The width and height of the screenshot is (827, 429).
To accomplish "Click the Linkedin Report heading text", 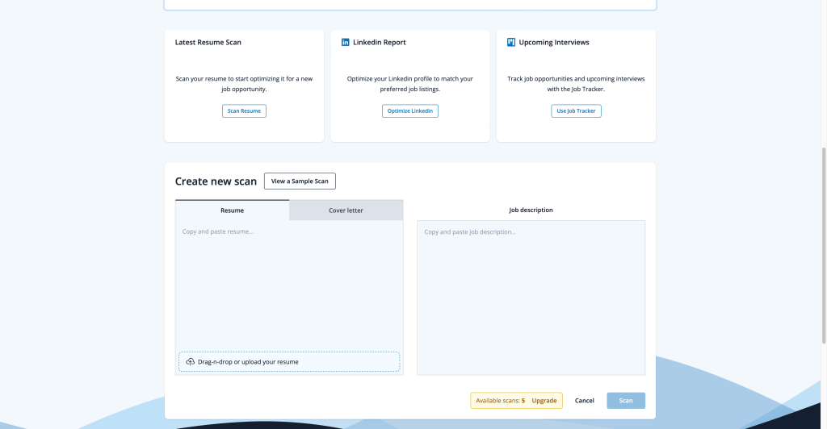I will click(x=380, y=42).
